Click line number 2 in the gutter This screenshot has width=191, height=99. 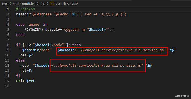pos(8,14)
